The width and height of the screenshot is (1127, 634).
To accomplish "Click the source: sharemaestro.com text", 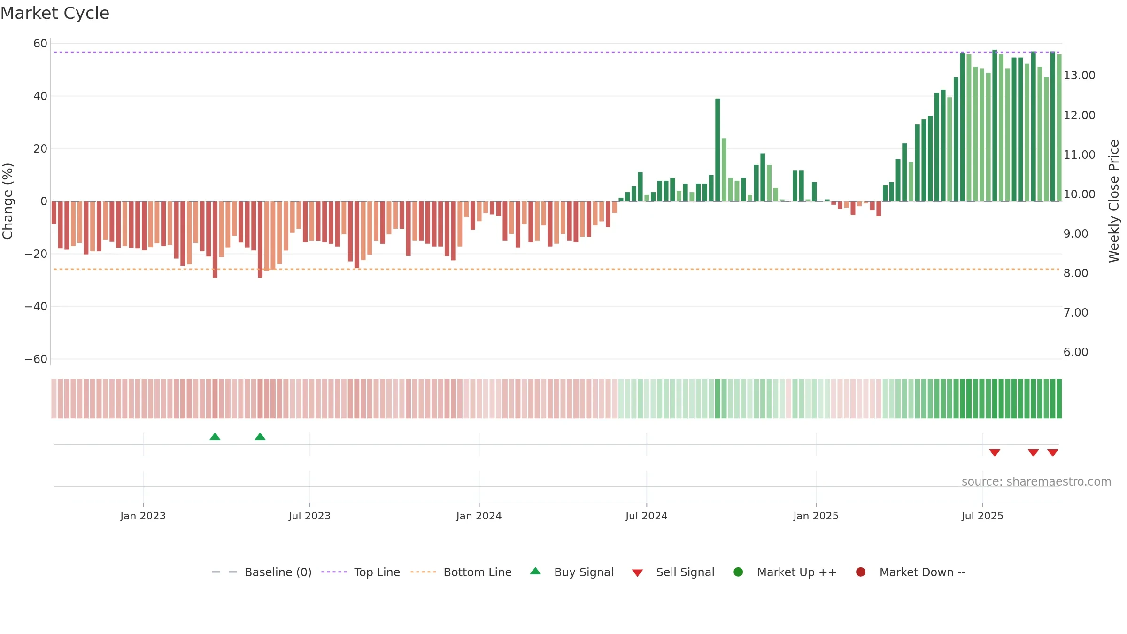I will click(1036, 482).
